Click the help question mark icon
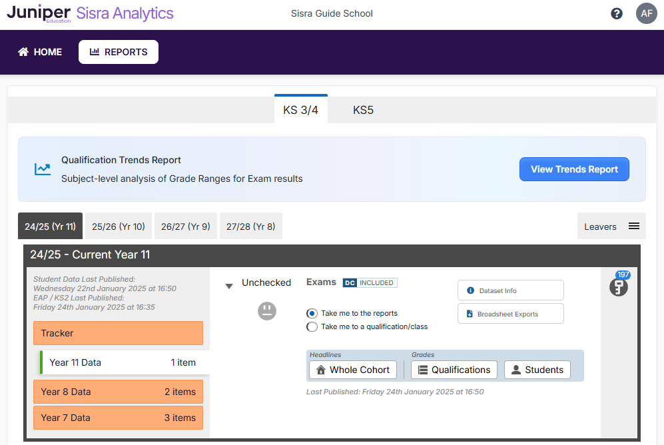This screenshot has width=664, height=445. pyautogui.click(x=617, y=13)
